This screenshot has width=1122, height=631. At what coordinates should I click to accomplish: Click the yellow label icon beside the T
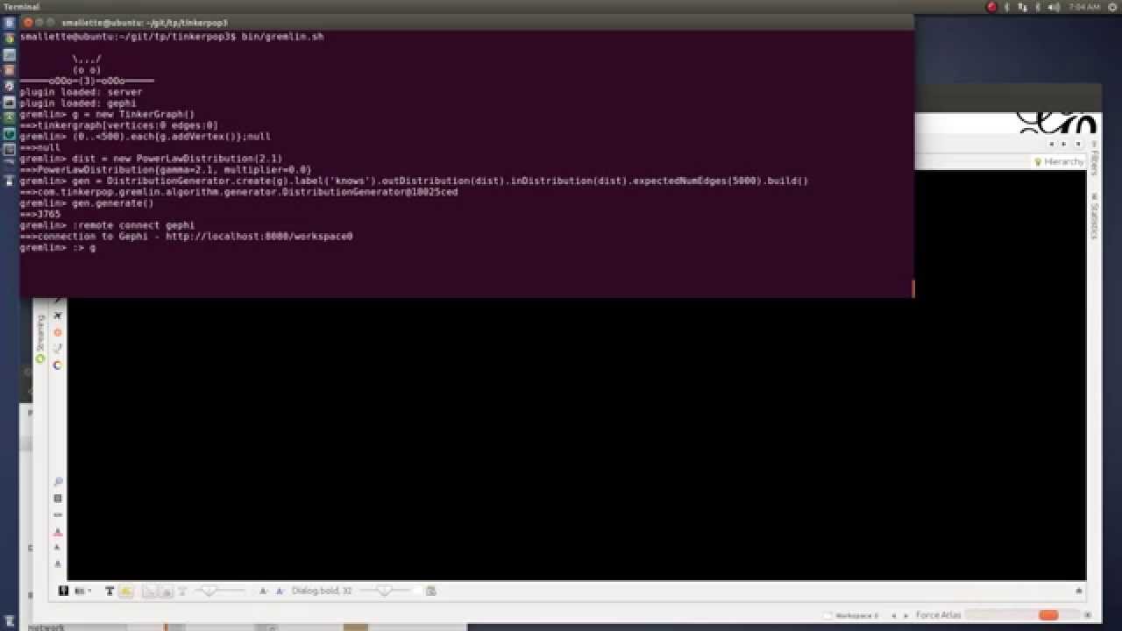[126, 592]
